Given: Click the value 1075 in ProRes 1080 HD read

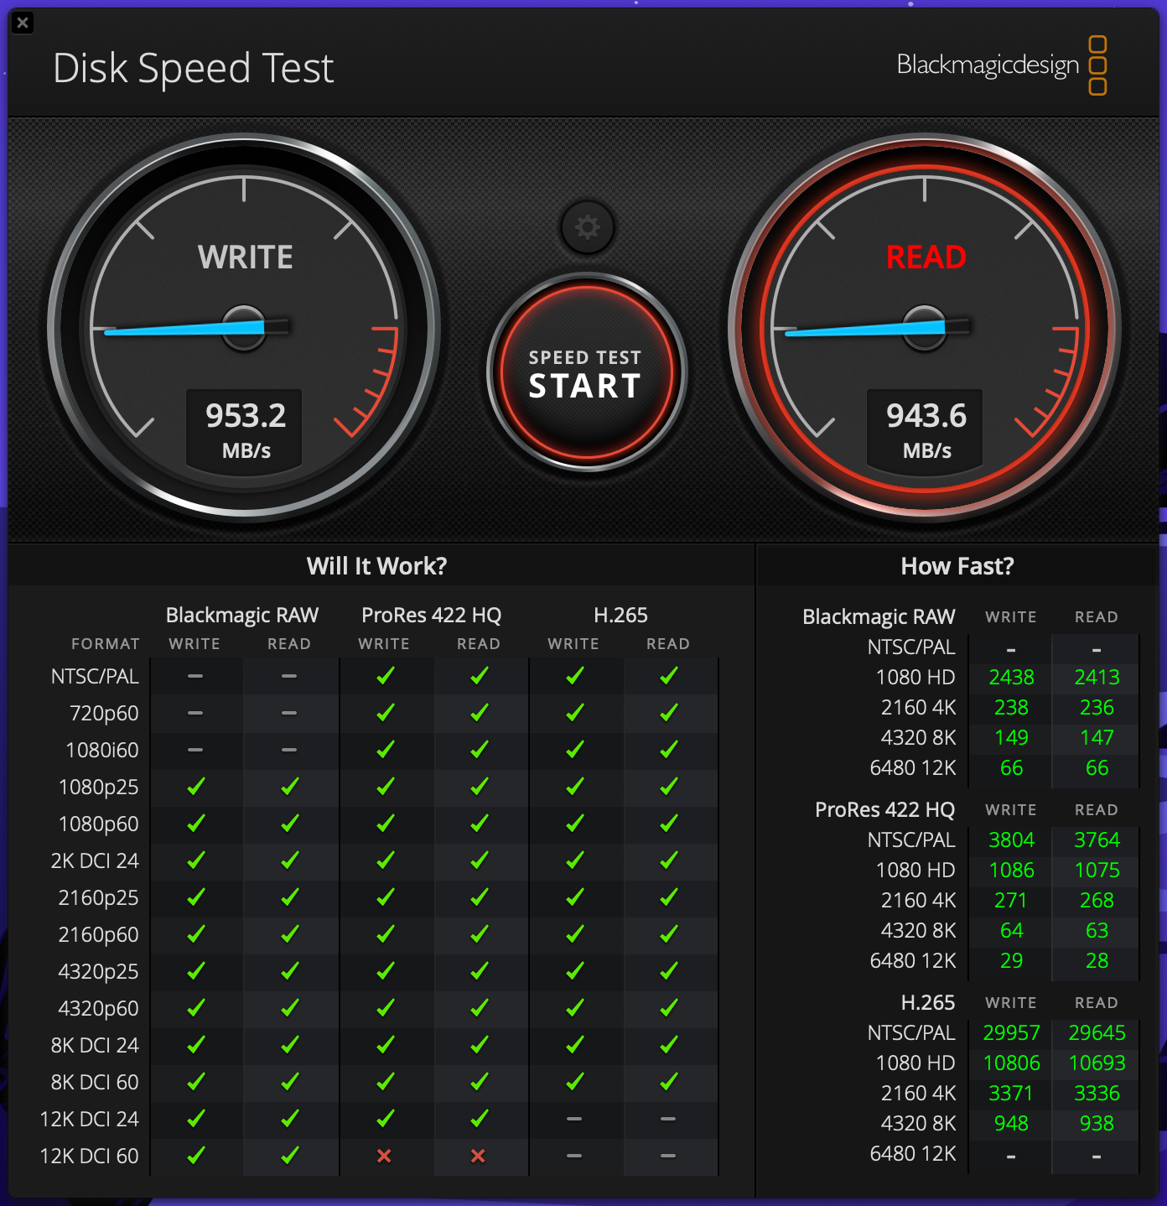Looking at the screenshot, I should click(1097, 870).
